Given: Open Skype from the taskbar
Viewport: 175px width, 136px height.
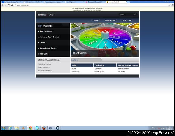Looking at the screenshot, I should [x=37, y=128].
